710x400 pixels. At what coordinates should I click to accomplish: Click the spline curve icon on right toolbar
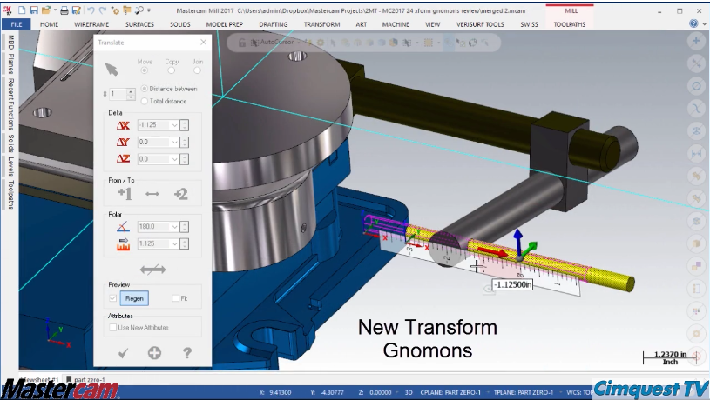tap(696, 109)
